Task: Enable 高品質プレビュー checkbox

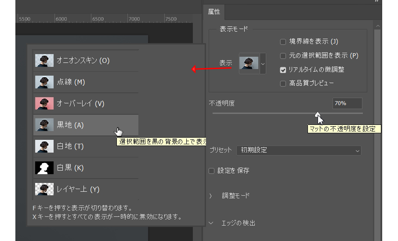Action: click(x=283, y=84)
